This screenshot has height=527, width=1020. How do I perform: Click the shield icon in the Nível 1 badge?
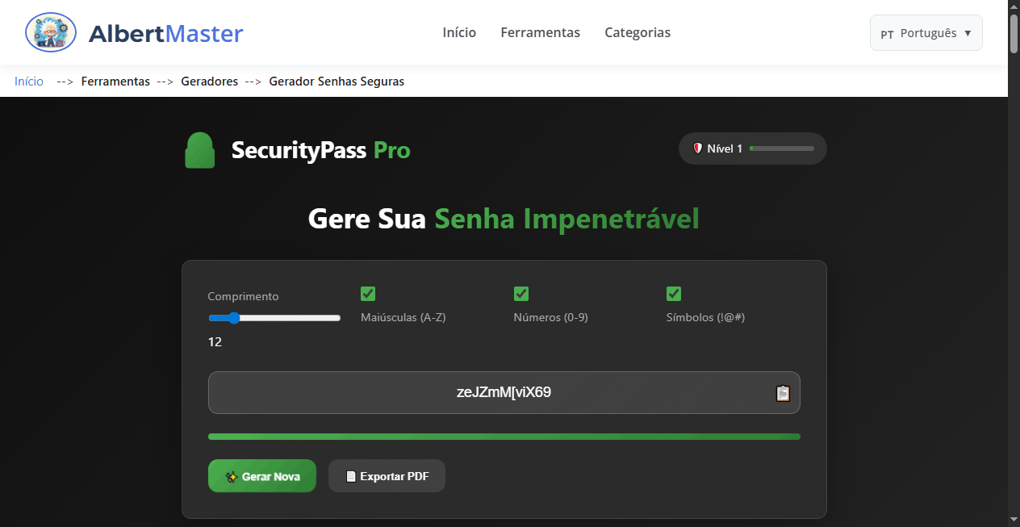tap(699, 148)
